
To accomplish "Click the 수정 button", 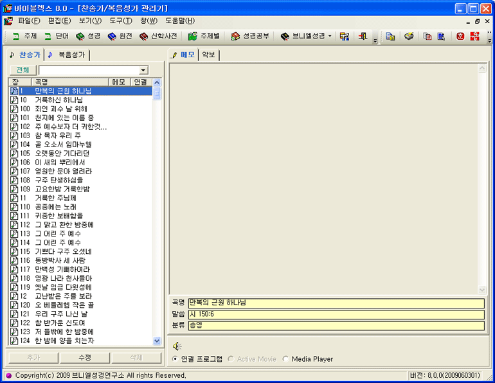I will click(x=85, y=357).
